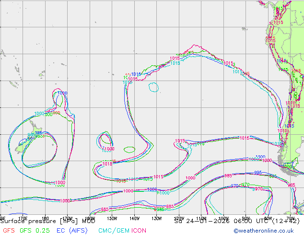This screenshot has width=304, height=235.
Task: Click the small green oval contour
Action: coord(129,150)
